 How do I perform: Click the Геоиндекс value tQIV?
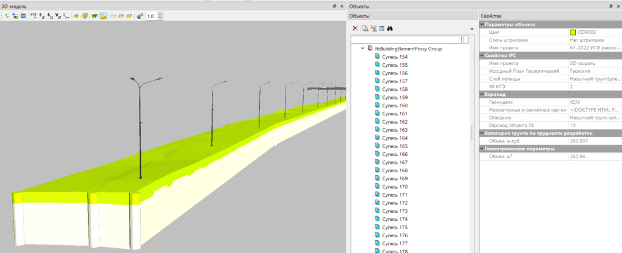[x=575, y=102]
